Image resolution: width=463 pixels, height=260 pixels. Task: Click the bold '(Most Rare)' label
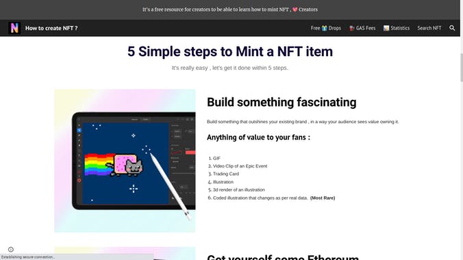323,198
